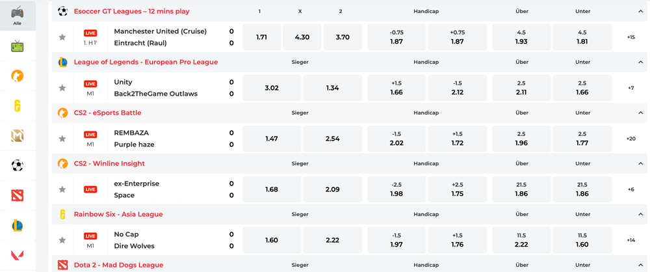The width and height of the screenshot is (650, 272).
Task: Pick the draw odds 4.30
Action: point(302,37)
